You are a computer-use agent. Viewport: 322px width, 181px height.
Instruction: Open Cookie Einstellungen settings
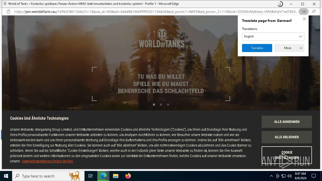tap(287, 155)
